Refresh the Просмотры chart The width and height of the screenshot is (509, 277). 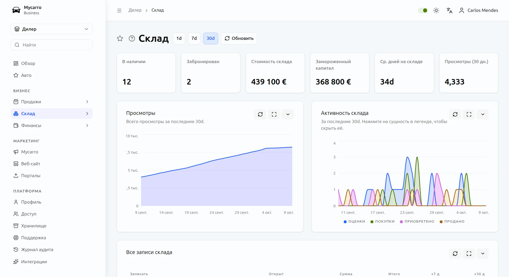(260, 114)
